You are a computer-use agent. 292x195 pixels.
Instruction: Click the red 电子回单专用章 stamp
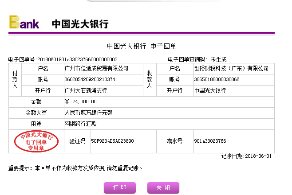(36, 141)
